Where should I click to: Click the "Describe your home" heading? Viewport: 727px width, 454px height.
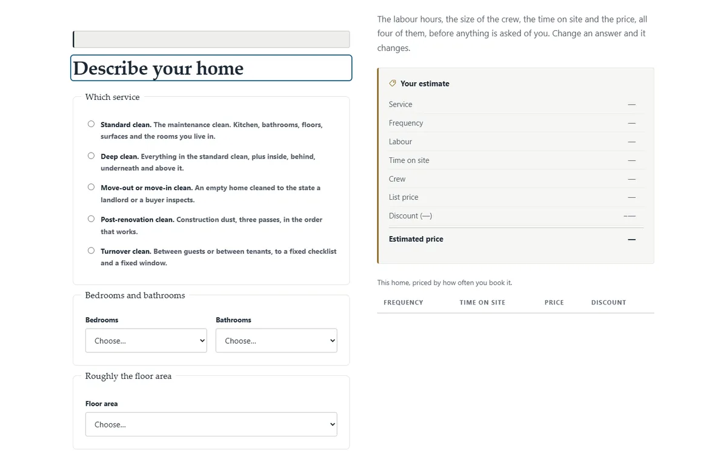211,68
